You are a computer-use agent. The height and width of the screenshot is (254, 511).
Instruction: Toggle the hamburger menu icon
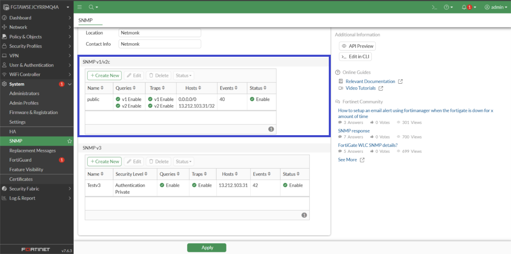click(79, 7)
